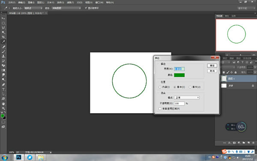
Task: Open layer filter kind dropdown
Action: [226, 62]
